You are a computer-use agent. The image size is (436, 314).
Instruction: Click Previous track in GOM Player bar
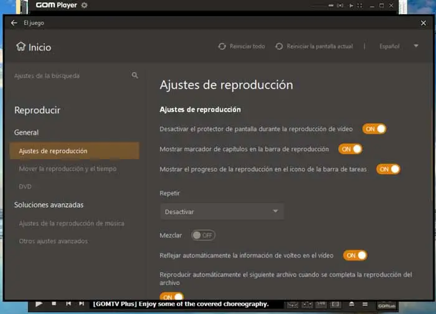click(69, 303)
